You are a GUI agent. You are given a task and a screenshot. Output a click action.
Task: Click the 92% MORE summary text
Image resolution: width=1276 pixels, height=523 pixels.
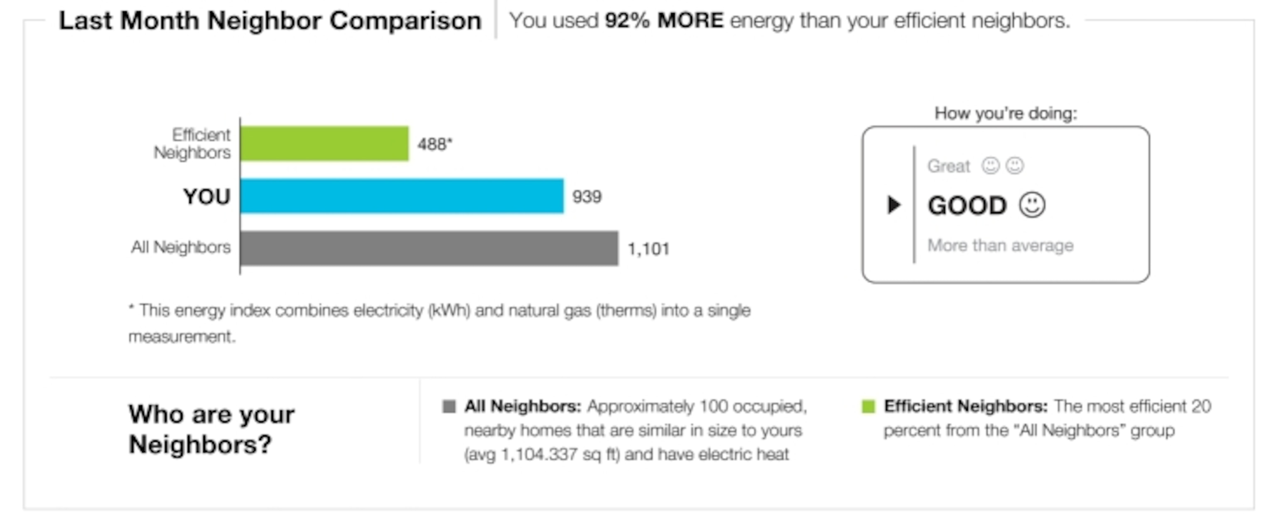(664, 21)
